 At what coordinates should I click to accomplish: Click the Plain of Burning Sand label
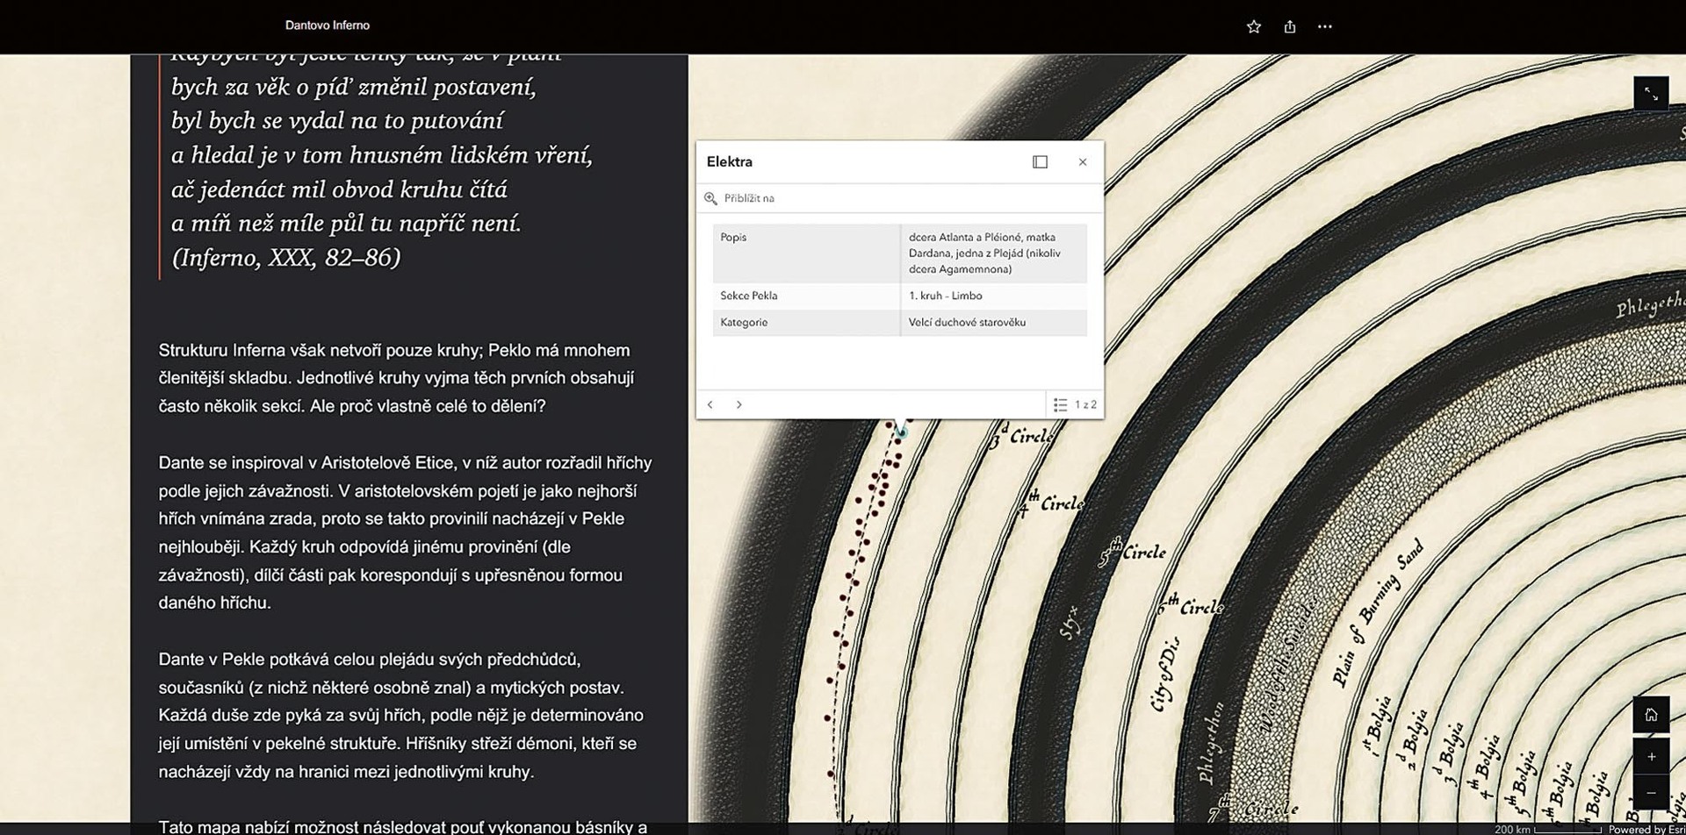point(1377,613)
